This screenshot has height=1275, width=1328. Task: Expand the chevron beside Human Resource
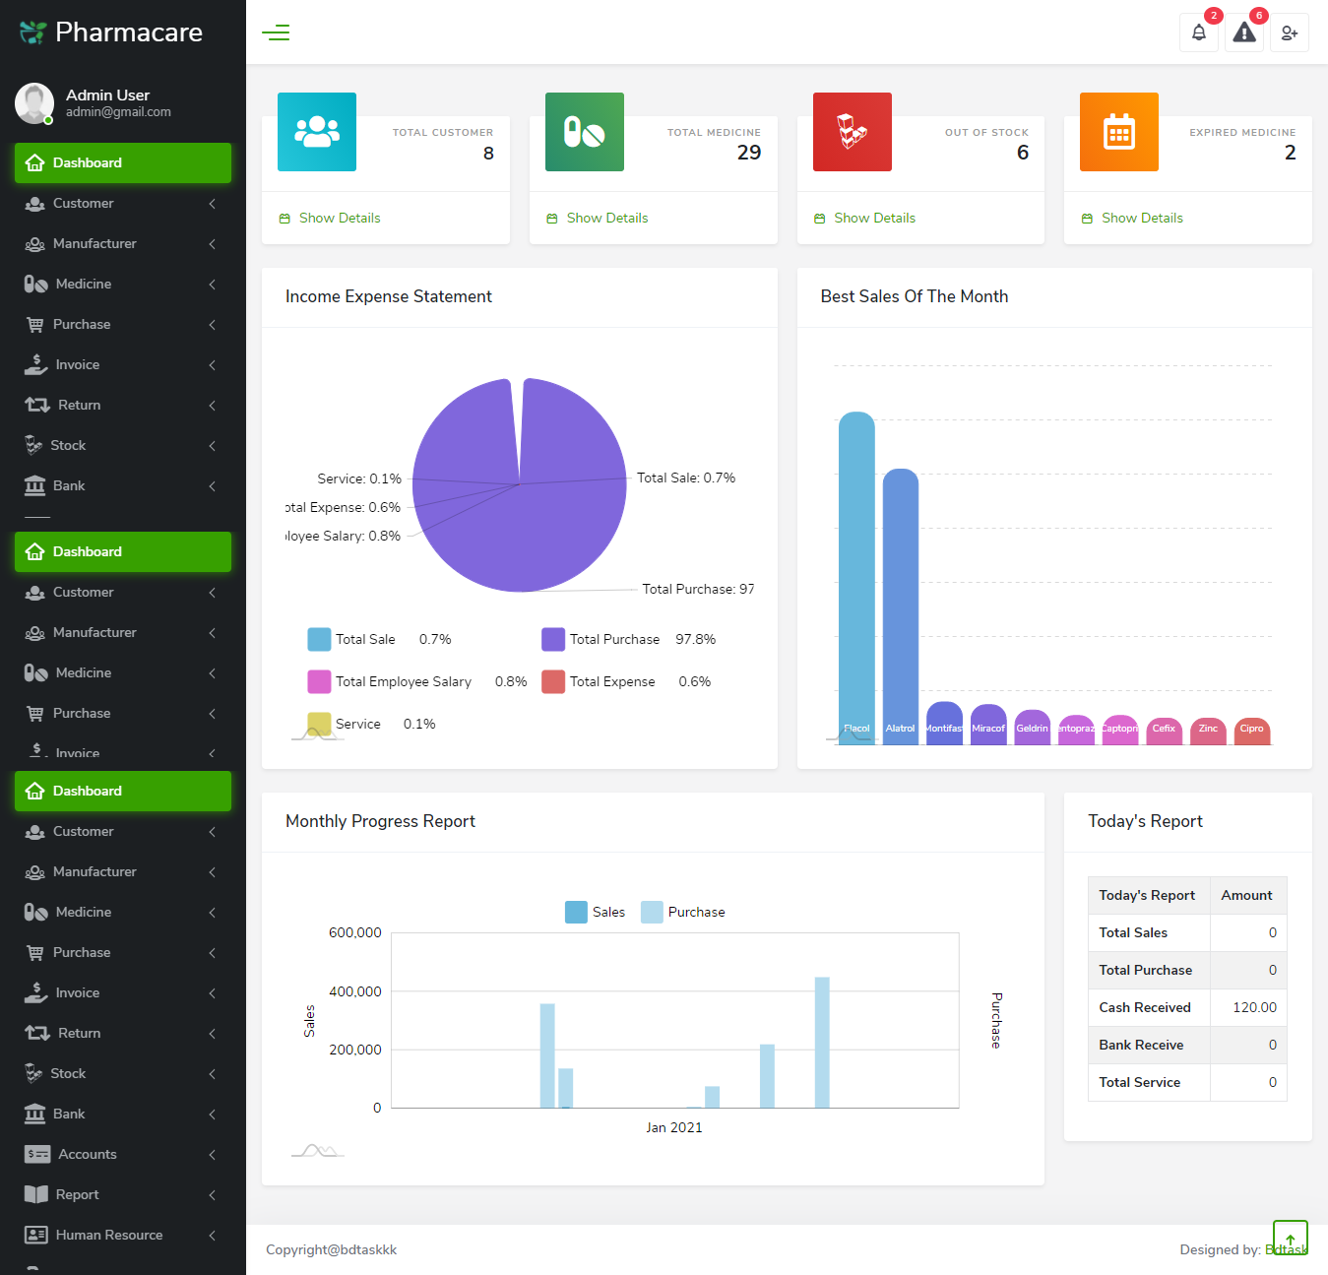point(212,1235)
